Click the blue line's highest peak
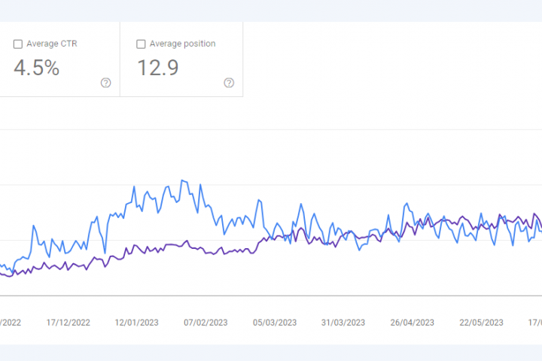This screenshot has width=542, height=361. click(183, 180)
